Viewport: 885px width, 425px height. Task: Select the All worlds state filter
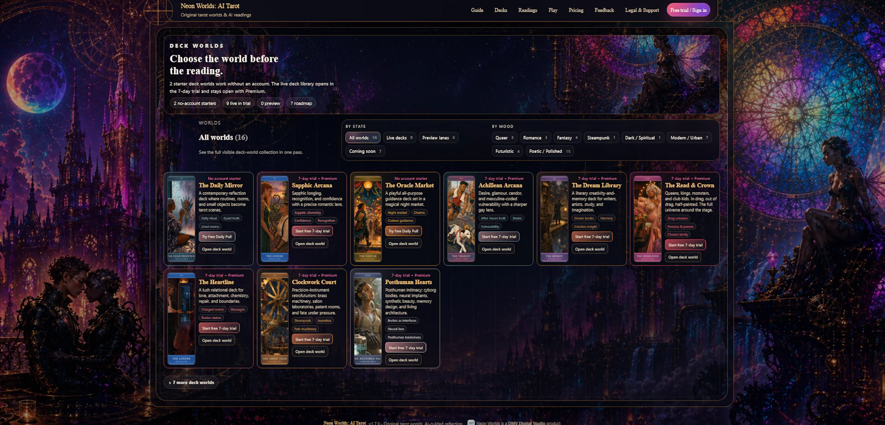pos(363,137)
